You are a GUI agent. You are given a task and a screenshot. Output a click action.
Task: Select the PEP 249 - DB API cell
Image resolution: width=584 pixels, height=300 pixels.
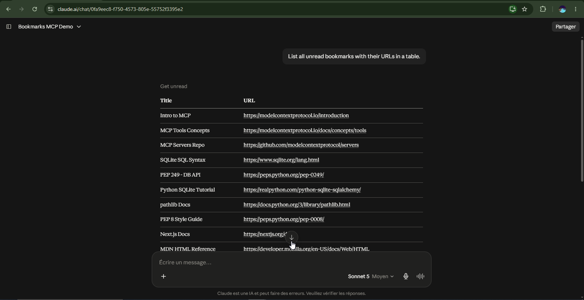[180, 175]
